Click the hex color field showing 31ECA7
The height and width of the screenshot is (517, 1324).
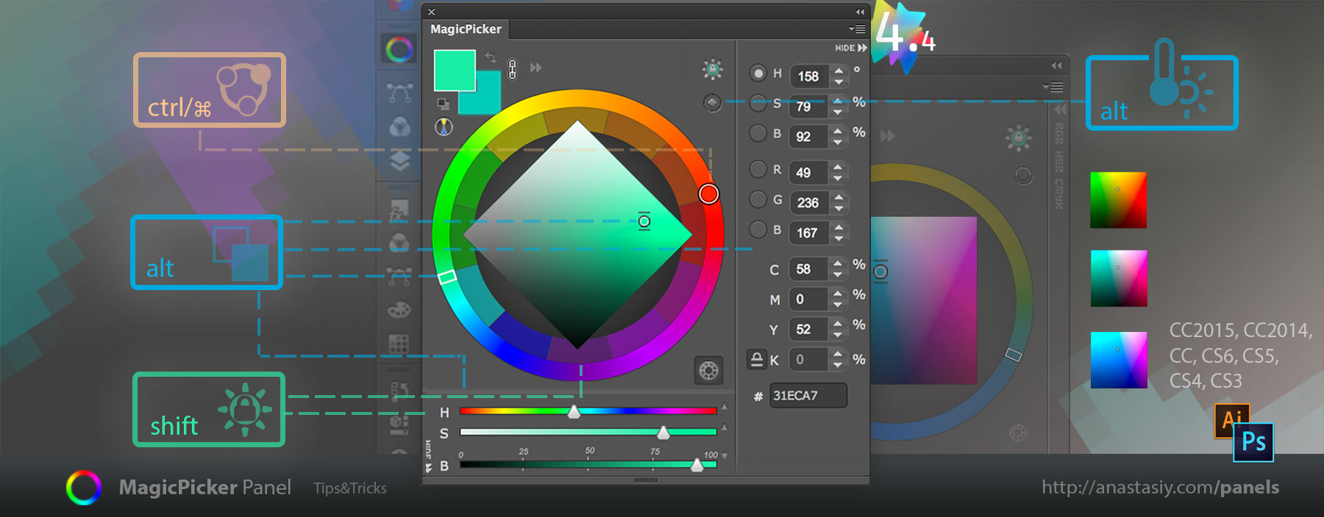point(808,396)
